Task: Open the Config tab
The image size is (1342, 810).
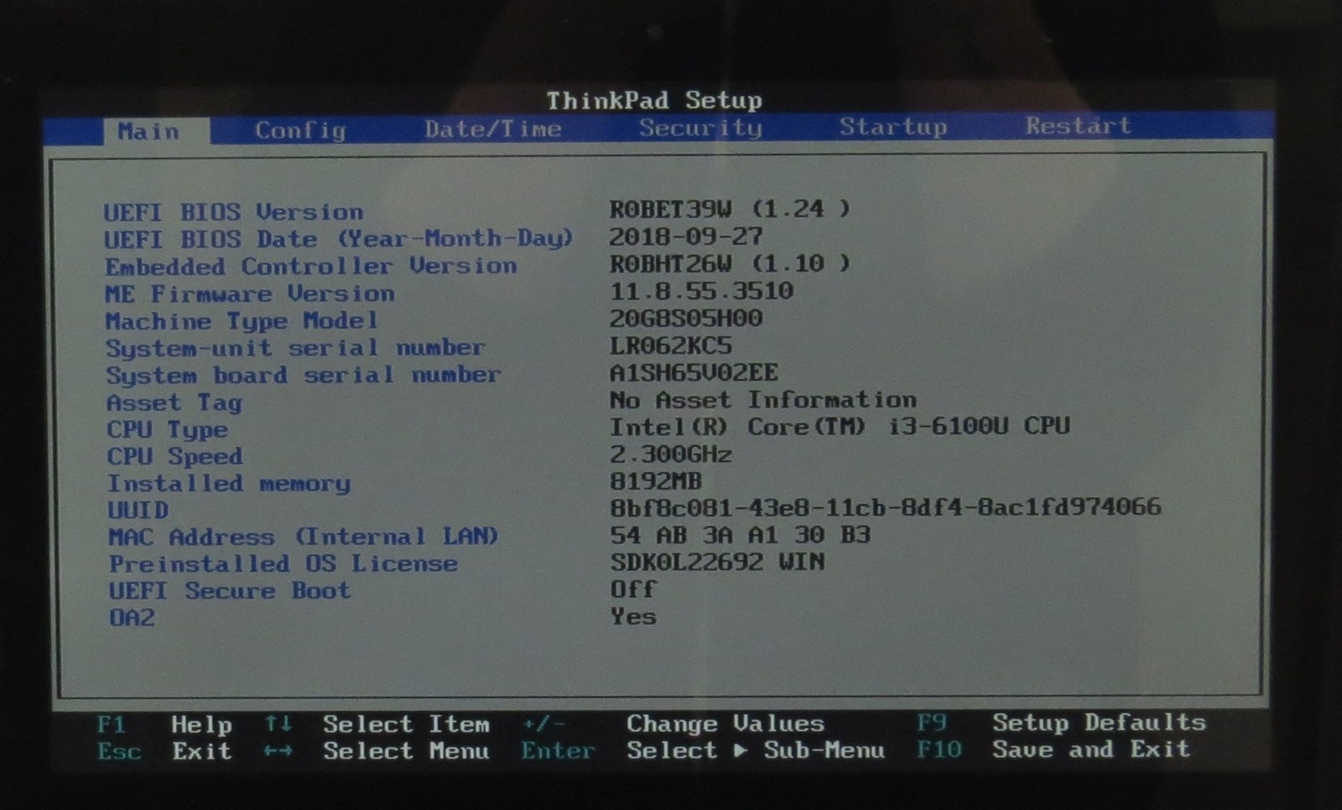Action: pyautogui.click(x=300, y=131)
